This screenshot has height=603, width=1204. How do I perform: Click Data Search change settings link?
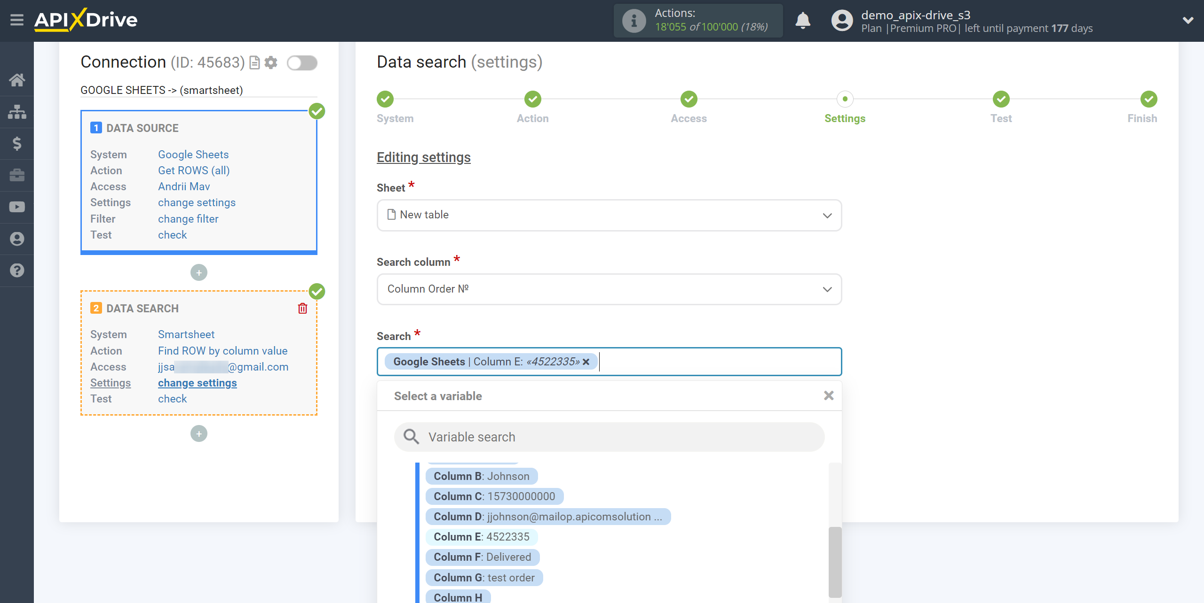point(198,383)
